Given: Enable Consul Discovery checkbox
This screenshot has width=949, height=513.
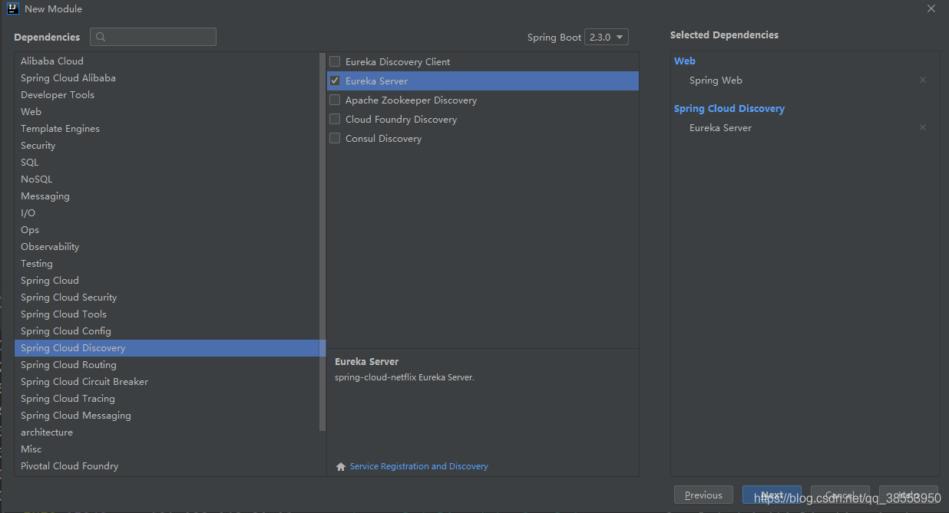Looking at the screenshot, I should 335,138.
